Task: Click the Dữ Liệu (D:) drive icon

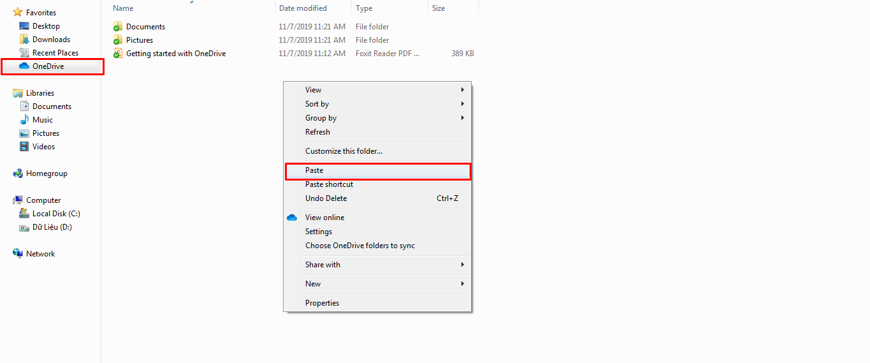Action: click(24, 227)
